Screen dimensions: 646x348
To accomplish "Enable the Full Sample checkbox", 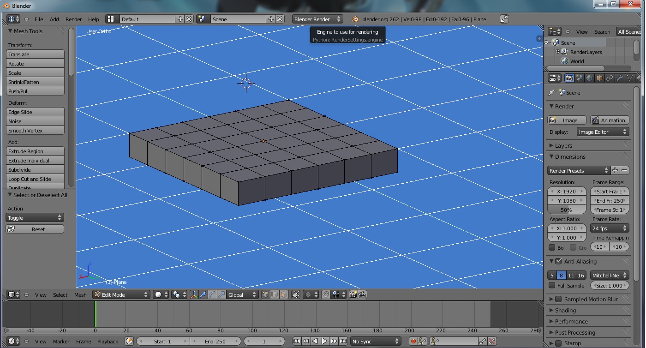I will pyautogui.click(x=552, y=286).
